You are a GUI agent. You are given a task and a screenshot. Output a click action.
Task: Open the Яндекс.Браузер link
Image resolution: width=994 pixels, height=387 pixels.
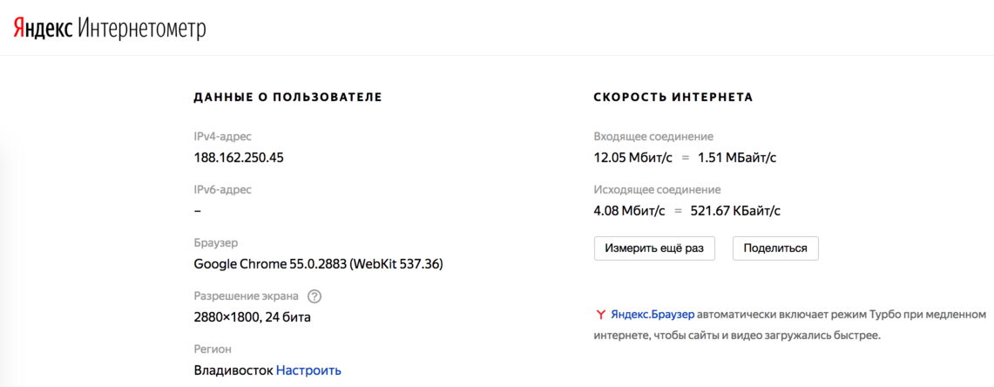[x=653, y=315]
